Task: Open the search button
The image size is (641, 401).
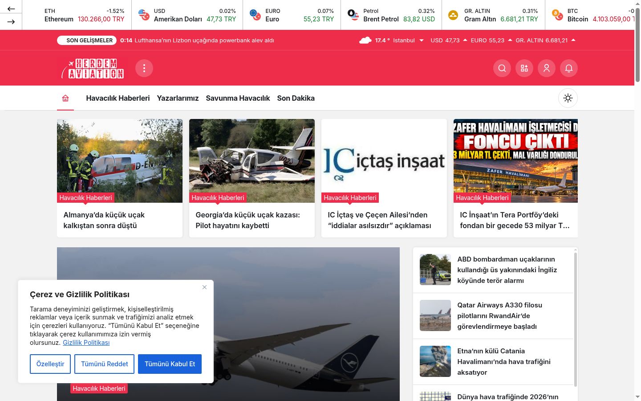Action: click(x=502, y=68)
